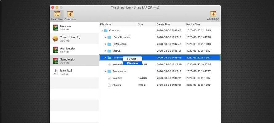Click the 5.57 KB size under Archive.zip
274x123 pixels.
coord(64,52)
